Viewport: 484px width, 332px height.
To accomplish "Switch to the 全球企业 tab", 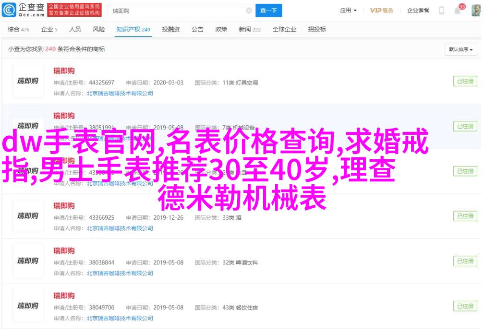I will pyautogui.click(x=284, y=29).
